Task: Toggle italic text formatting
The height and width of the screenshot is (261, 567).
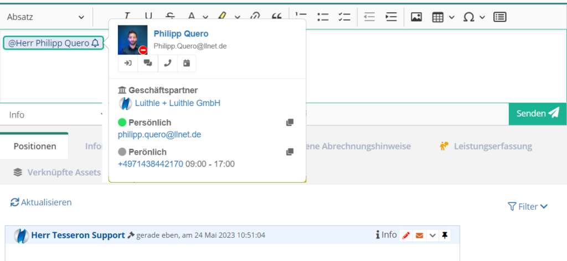Action: coord(127,17)
